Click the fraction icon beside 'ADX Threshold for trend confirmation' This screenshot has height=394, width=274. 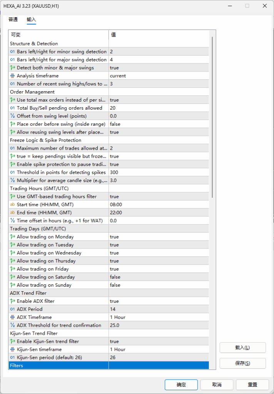(12, 325)
